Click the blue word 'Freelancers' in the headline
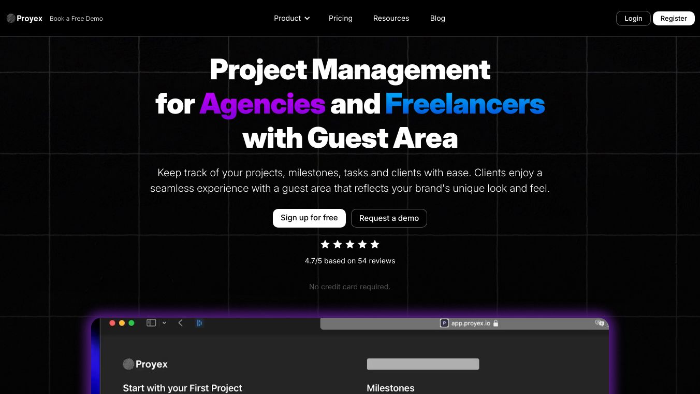This screenshot has height=394, width=700. [465, 104]
